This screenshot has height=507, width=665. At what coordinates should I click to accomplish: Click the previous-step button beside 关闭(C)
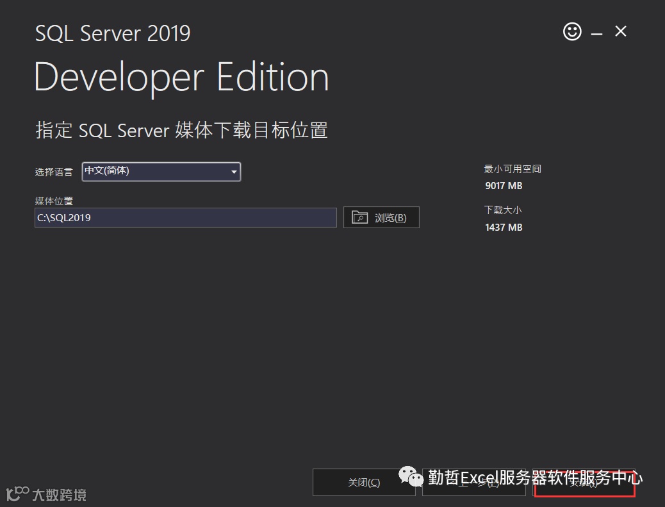(x=474, y=483)
